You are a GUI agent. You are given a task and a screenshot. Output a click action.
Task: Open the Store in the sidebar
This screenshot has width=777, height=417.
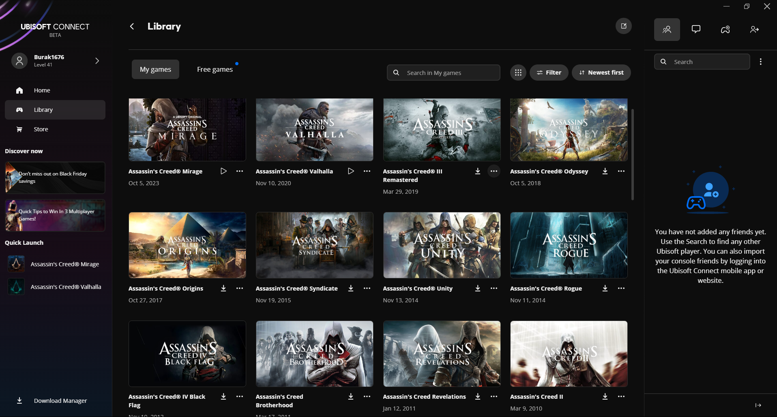[55, 129]
